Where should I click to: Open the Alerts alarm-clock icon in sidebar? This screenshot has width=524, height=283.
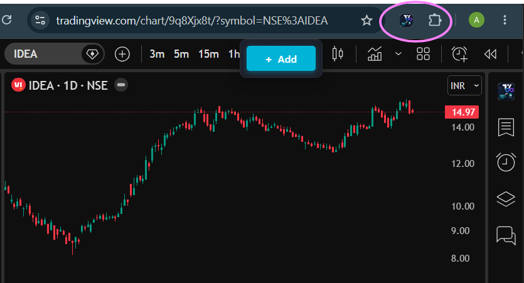coord(506,162)
